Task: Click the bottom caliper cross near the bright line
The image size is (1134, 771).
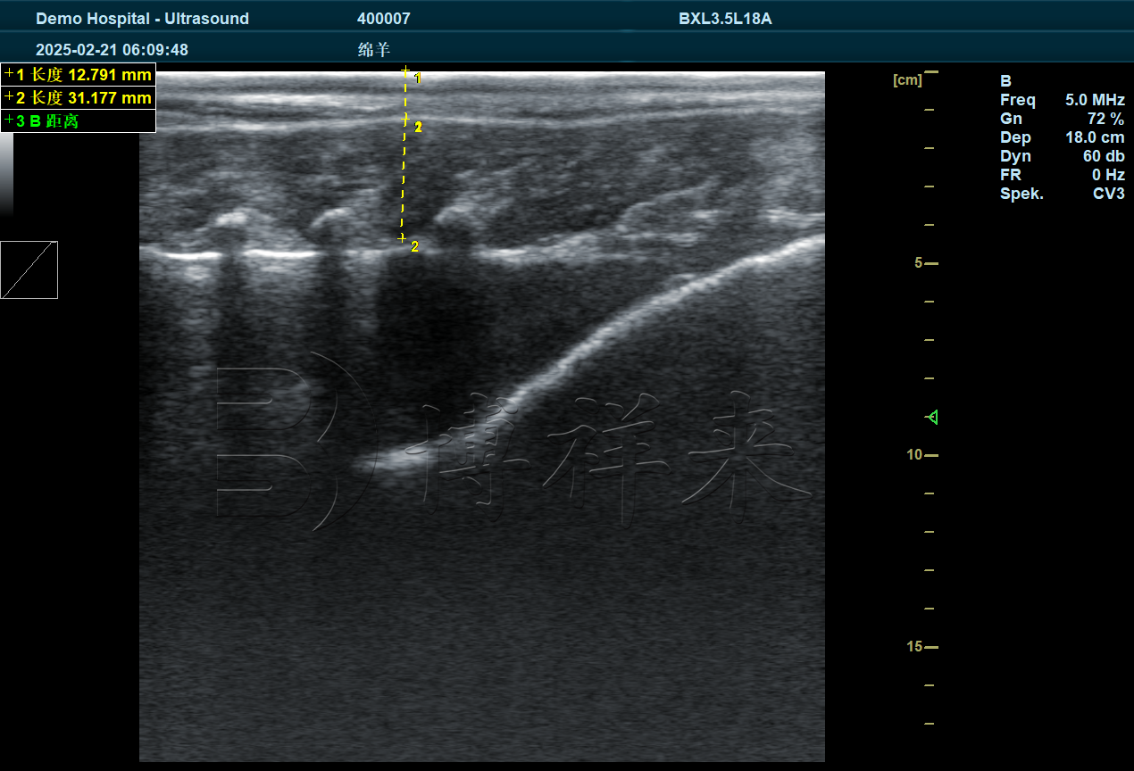Action: coord(402,238)
